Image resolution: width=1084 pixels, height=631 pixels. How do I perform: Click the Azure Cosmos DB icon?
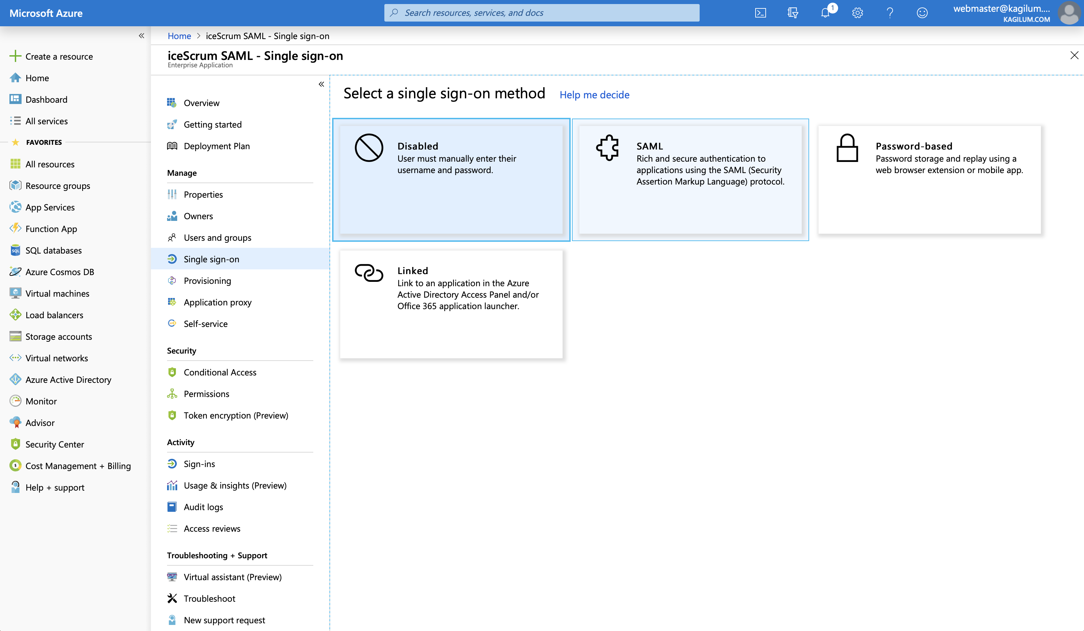click(x=15, y=272)
